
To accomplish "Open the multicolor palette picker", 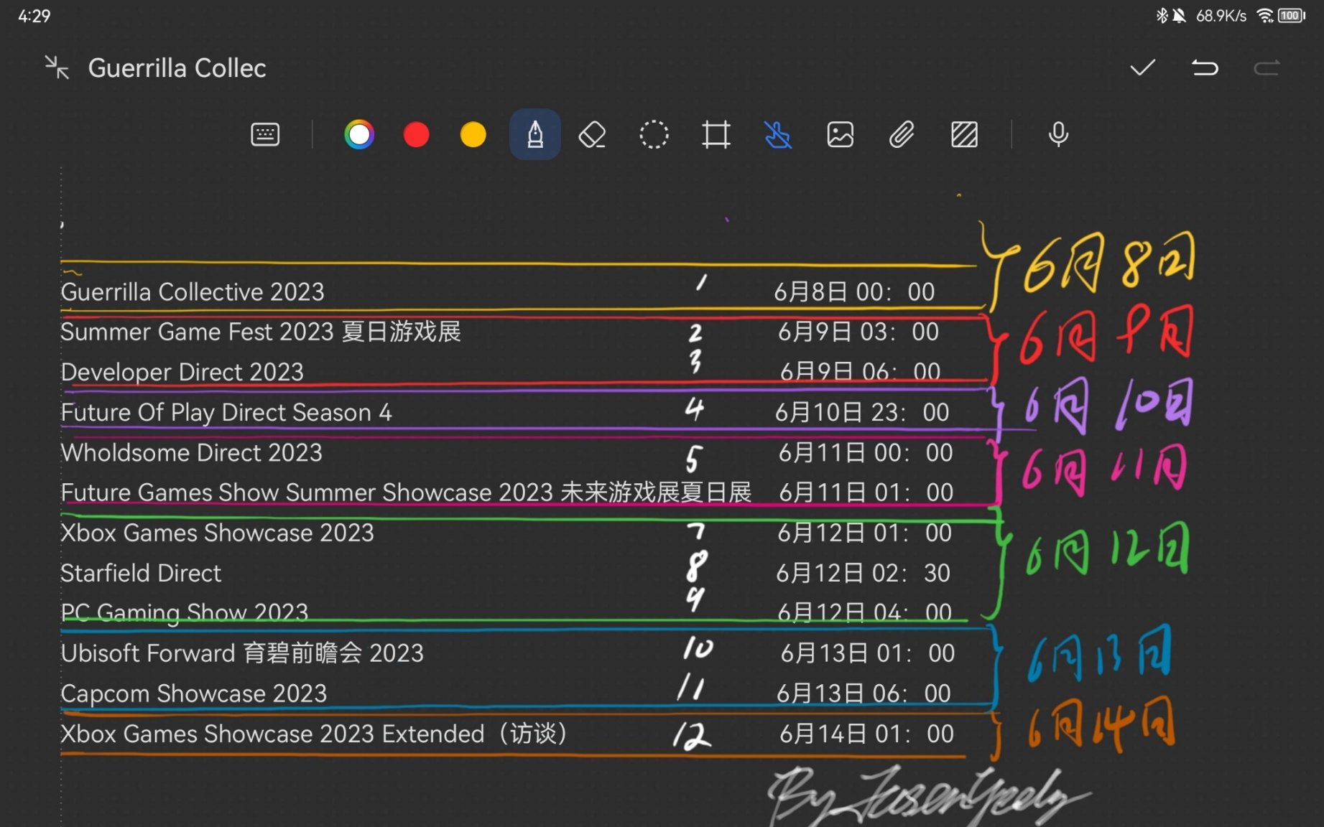I will (x=359, y=134).
